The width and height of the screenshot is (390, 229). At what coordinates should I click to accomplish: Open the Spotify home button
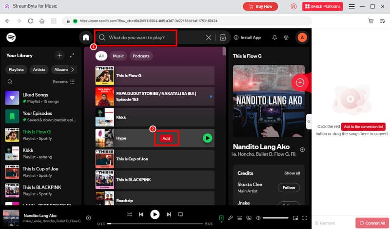[x=86, y=38]
